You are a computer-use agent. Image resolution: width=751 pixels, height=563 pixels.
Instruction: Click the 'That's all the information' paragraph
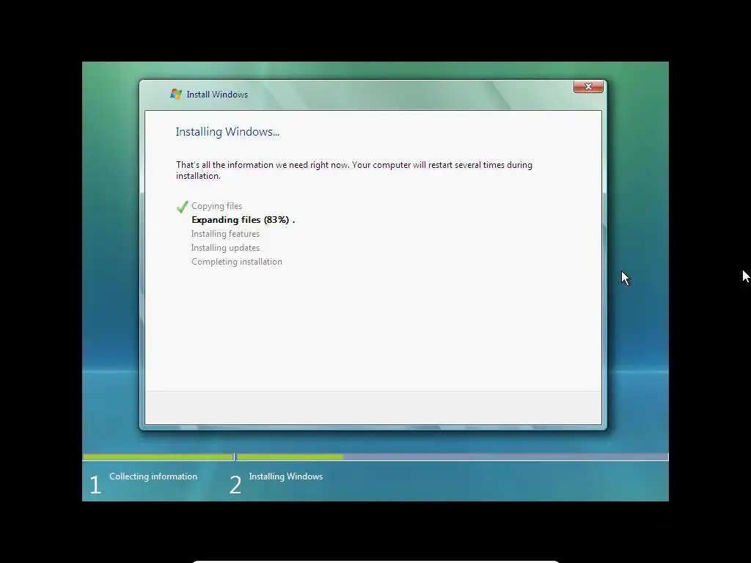[x=354, y=170]
